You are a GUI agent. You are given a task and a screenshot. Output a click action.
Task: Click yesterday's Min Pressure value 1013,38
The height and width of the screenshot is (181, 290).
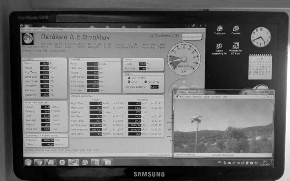pos(134,125)
